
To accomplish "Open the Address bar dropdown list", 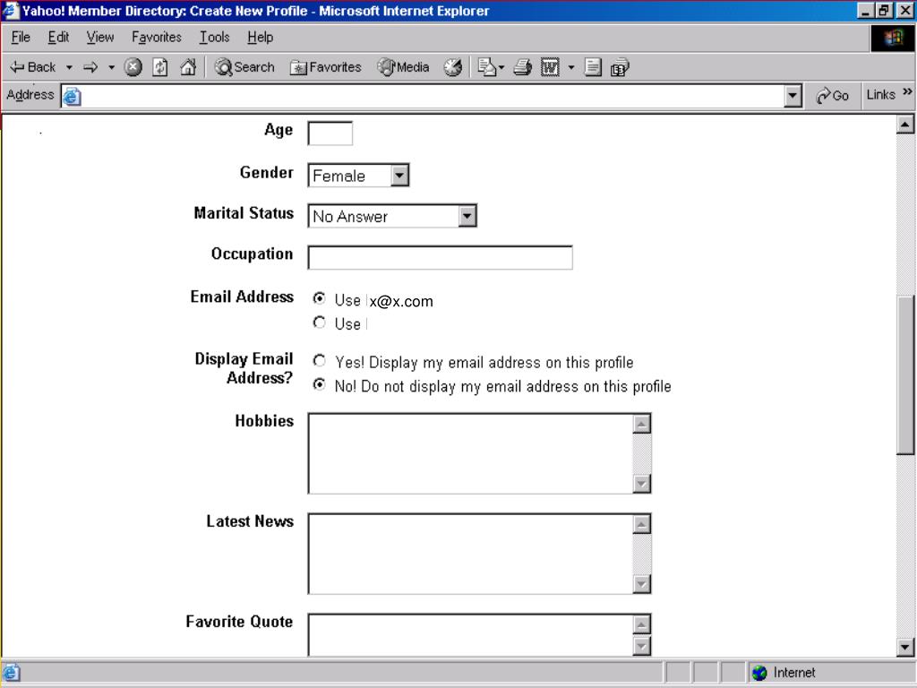I will [793, 96].
